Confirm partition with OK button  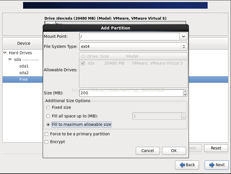(174, 151)
